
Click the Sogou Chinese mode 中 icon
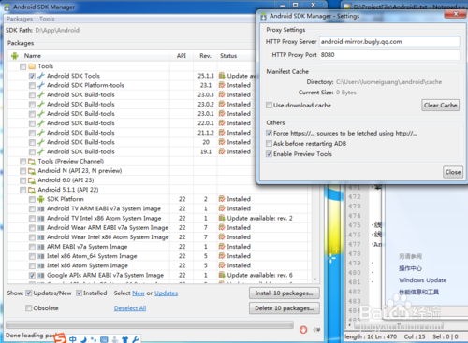[x=73, y=339]
